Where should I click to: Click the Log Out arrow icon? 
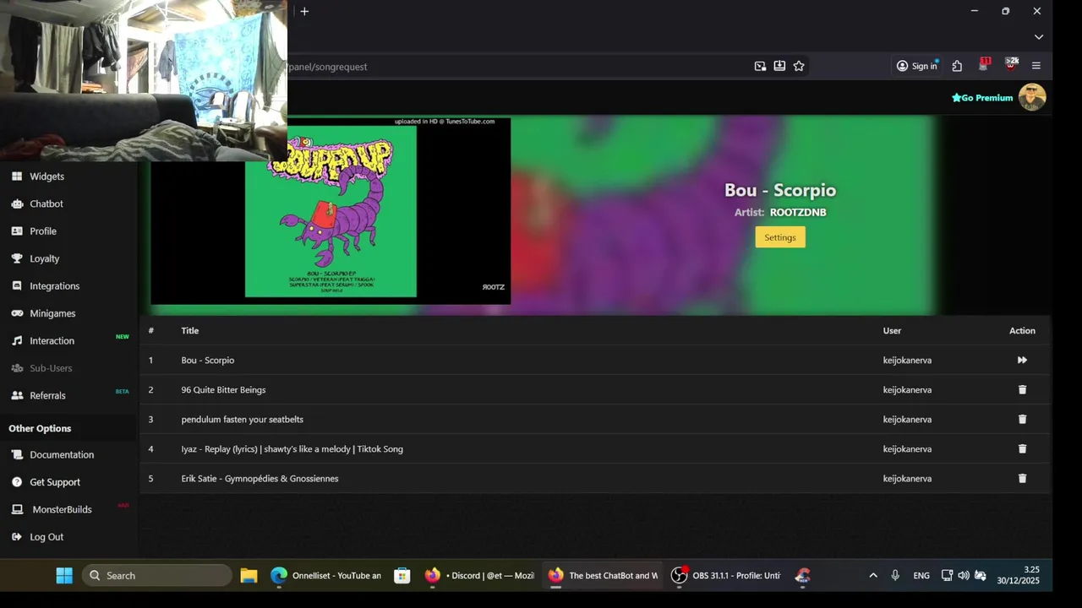tap(17, 537)
